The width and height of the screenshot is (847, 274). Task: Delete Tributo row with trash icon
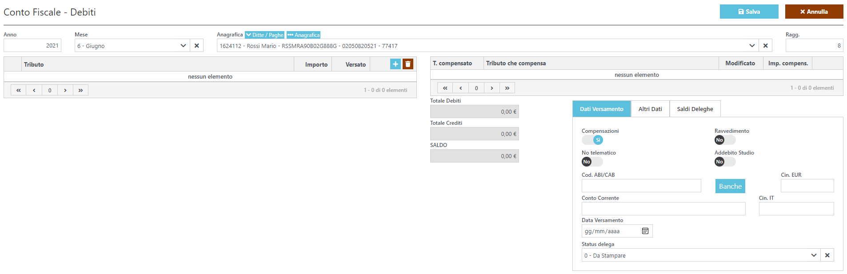(x=408, y=64)
